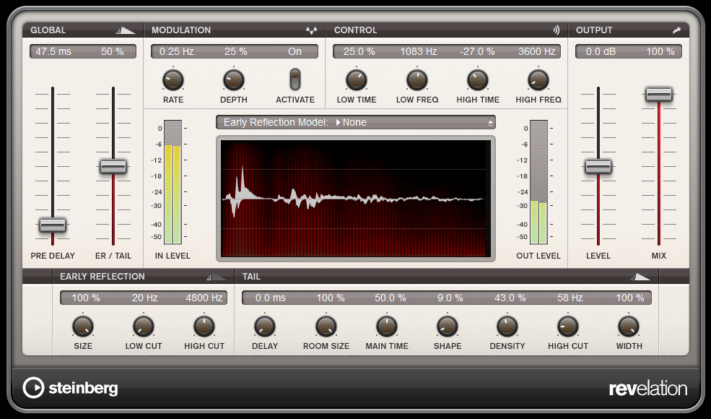Click the On modulation status value
Image resolution: width=711 pixels, height=419 pixels.
tap(295, 52)
